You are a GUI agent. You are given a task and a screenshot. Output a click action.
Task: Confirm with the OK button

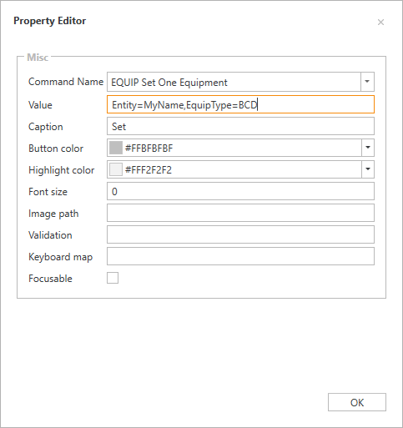357,402
